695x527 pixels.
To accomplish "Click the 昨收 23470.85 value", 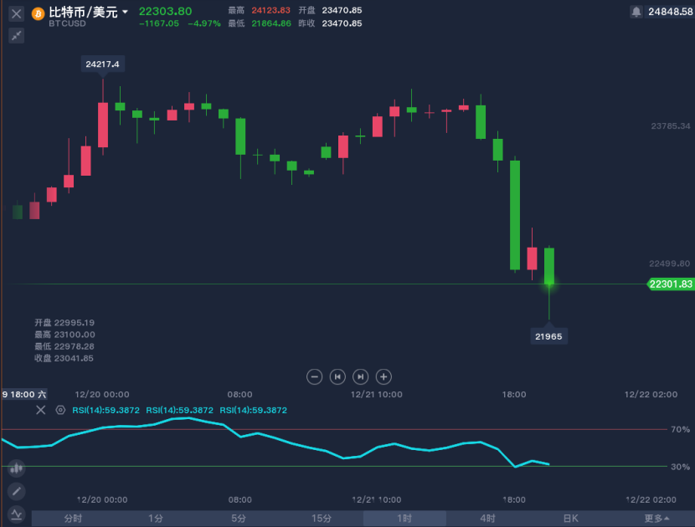I will (x=342, y=23).
